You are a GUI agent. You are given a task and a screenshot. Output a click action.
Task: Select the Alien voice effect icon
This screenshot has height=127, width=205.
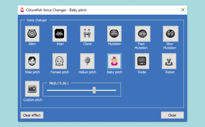[x=32, y=34]
